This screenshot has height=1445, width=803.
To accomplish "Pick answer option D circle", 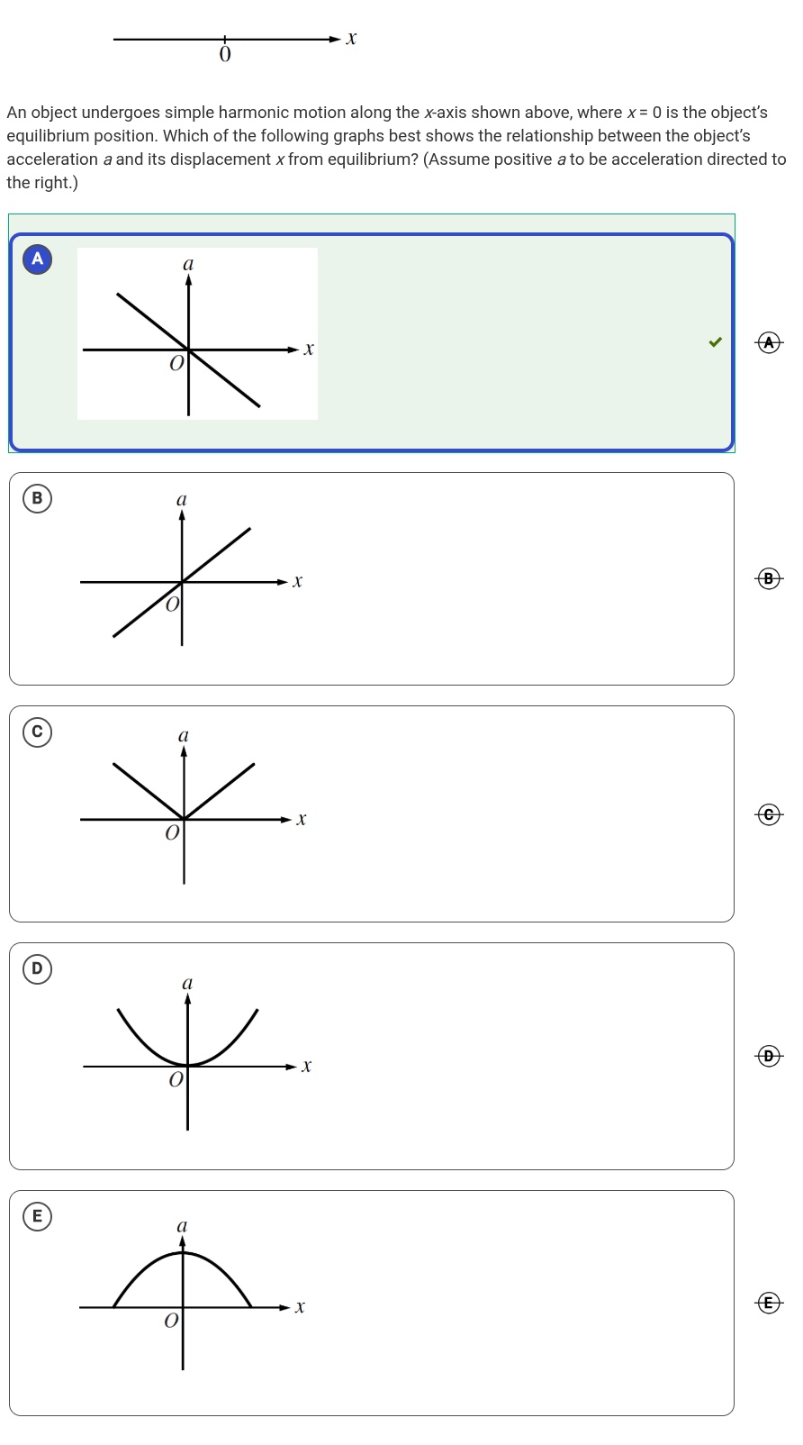I will [37, 969].
